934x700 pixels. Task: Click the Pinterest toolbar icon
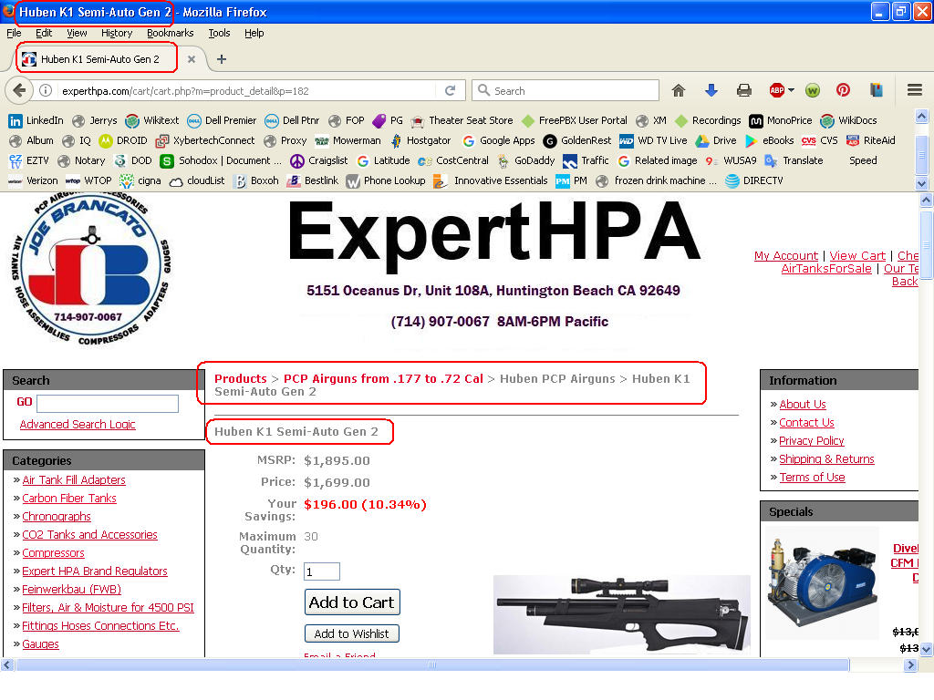(x=843, y=90)
